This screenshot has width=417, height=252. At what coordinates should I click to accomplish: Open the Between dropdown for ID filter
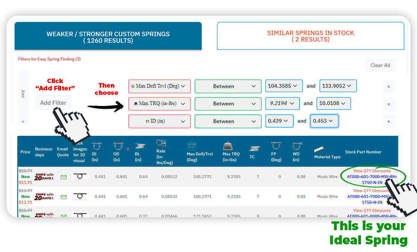tap(228, 121)
